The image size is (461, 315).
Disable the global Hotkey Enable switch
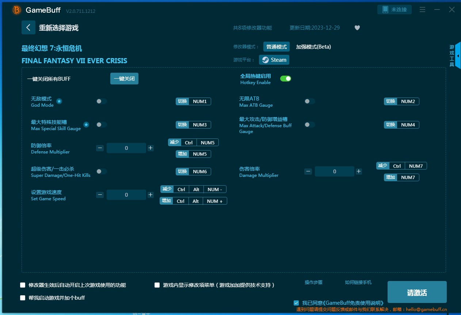tap(285, 79)
